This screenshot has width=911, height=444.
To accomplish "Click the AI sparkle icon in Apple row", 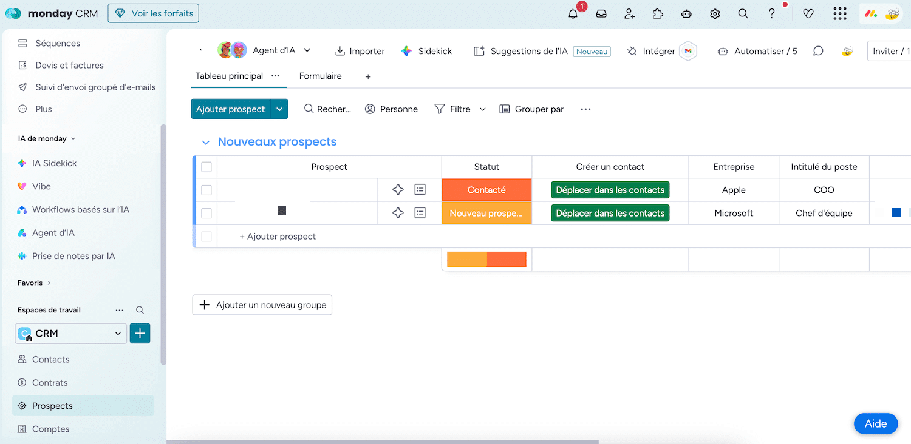I will tap(398, 190).
